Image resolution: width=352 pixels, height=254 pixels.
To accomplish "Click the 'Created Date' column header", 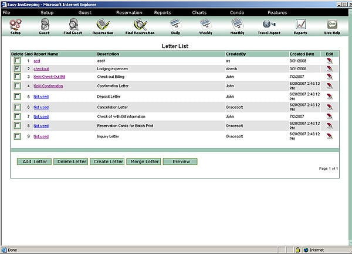I will (302, 54).
